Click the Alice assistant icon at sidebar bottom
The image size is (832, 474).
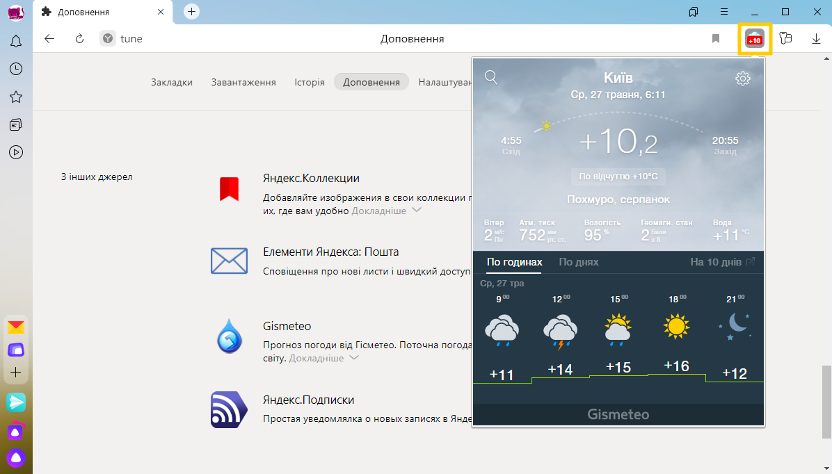(x=16, y=457)
